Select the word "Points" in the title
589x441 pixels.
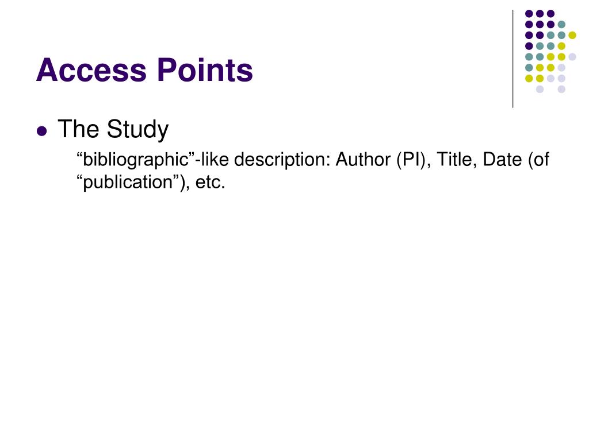pyautogui.click(x=205, y=70)
